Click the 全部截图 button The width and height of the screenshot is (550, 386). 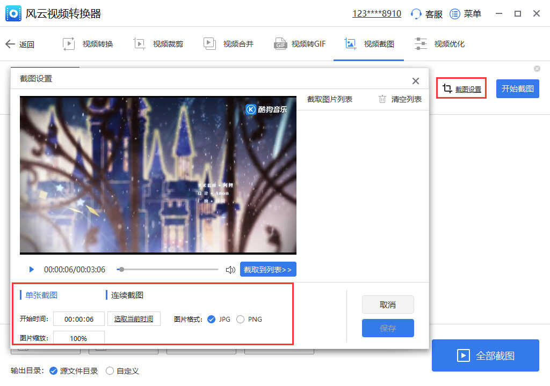click(x=485, y=355)
